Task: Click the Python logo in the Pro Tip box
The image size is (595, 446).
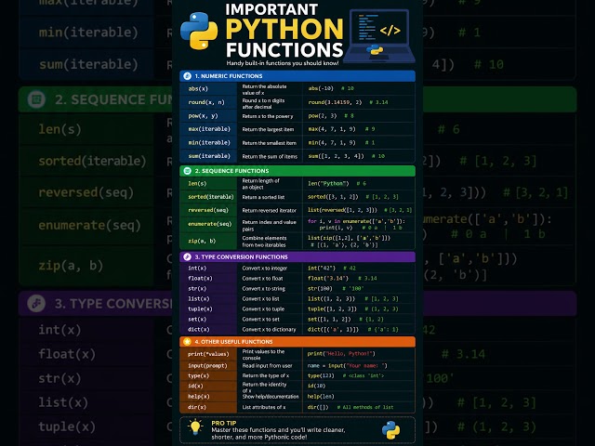Action: pos(390,430)
